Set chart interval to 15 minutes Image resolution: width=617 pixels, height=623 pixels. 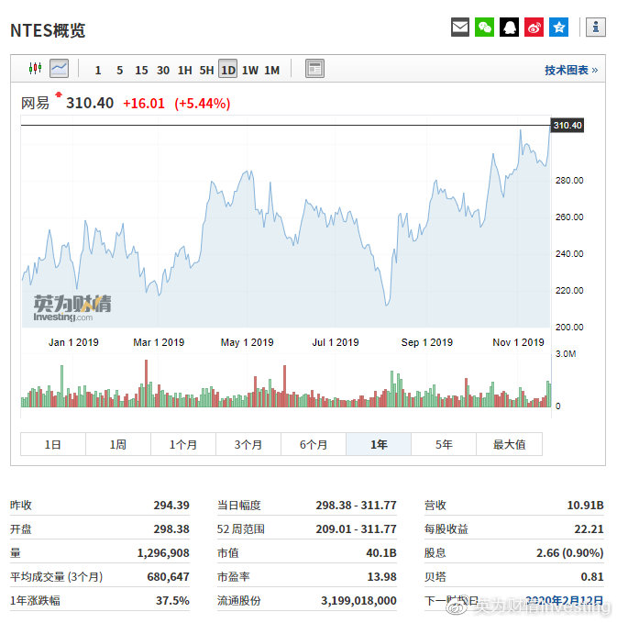(141, 71)
